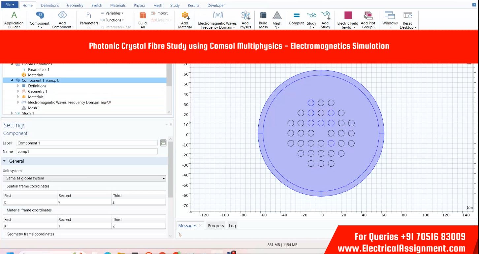The width and height of the screenshot is (479, 254).
Task: Click the Import geometry button
Action: tap(159, 13)
